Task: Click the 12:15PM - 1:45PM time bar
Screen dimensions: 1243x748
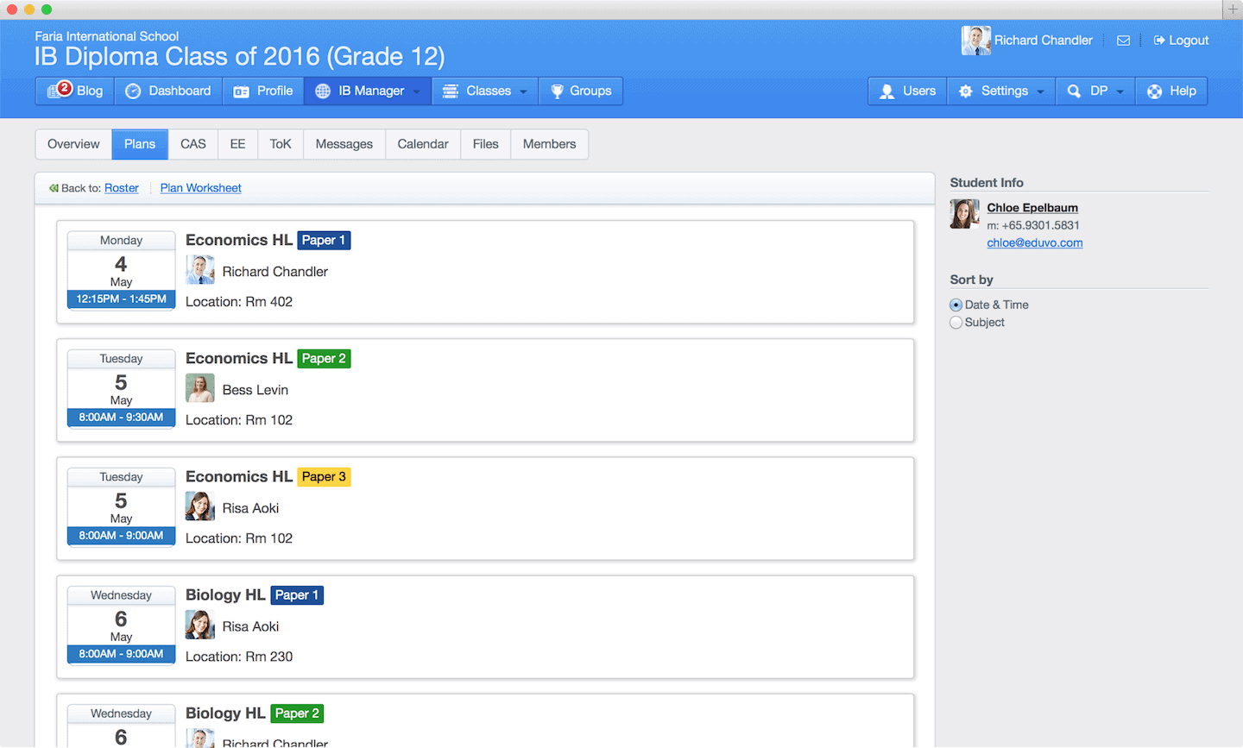Action: click(x=122, y=299)
